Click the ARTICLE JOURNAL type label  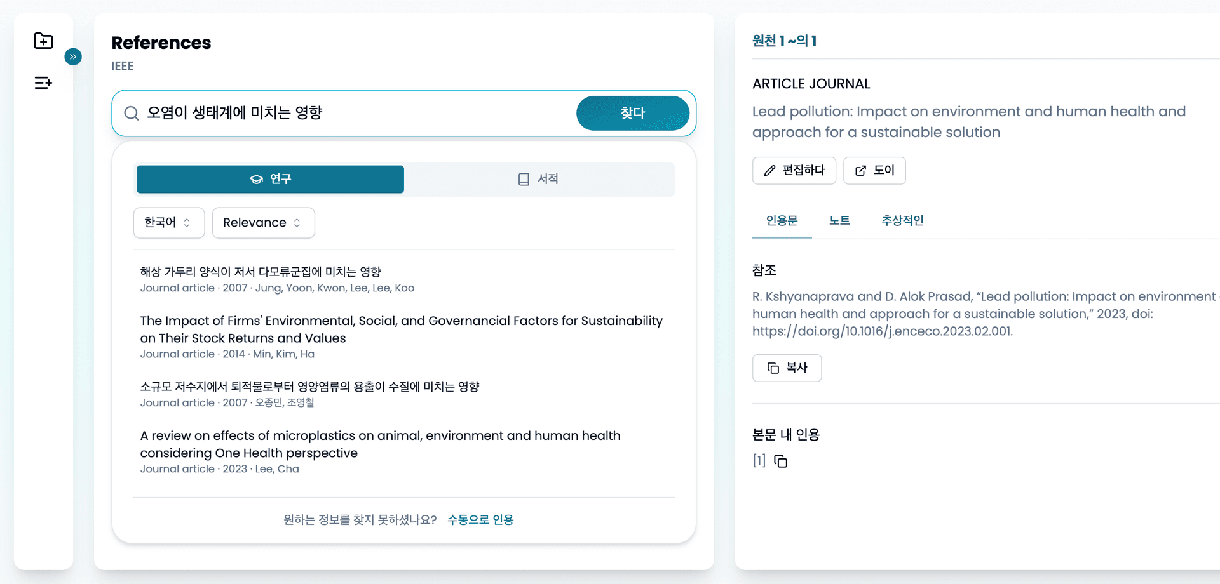[811, 84]
